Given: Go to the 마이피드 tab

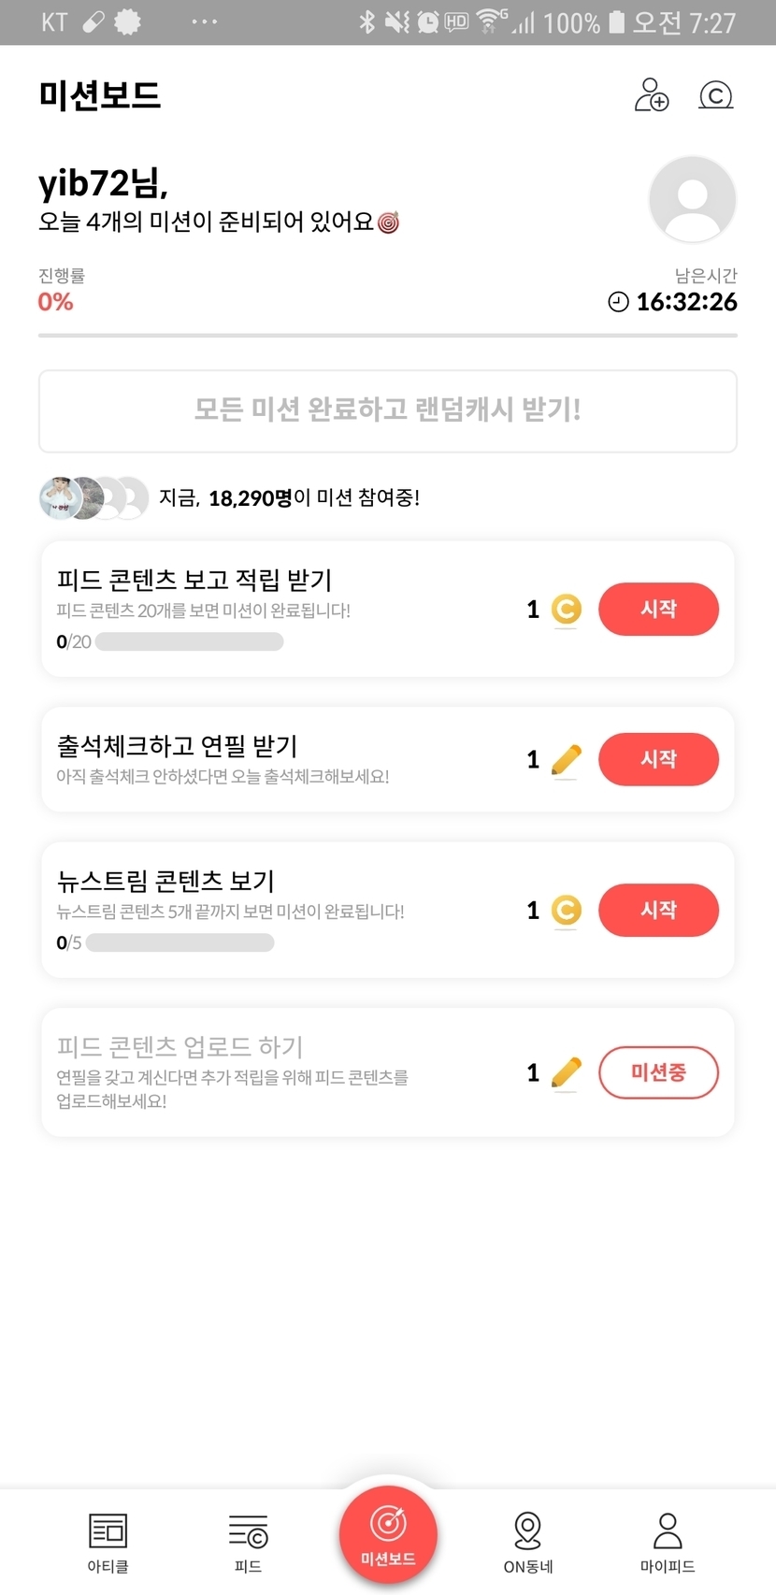Looking at the screenshot, I should (667, 1542).
